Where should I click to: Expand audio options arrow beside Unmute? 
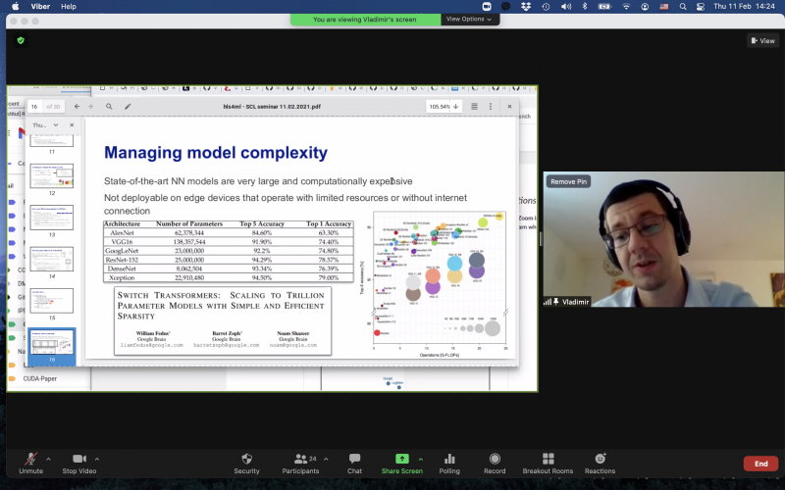coord(48,459)
